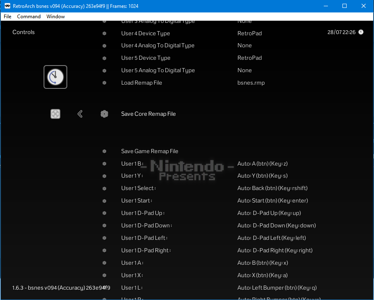Click the bullet icon for User 1 Start
The width and height of the screenshot is (374, 300).
point(104,201)
